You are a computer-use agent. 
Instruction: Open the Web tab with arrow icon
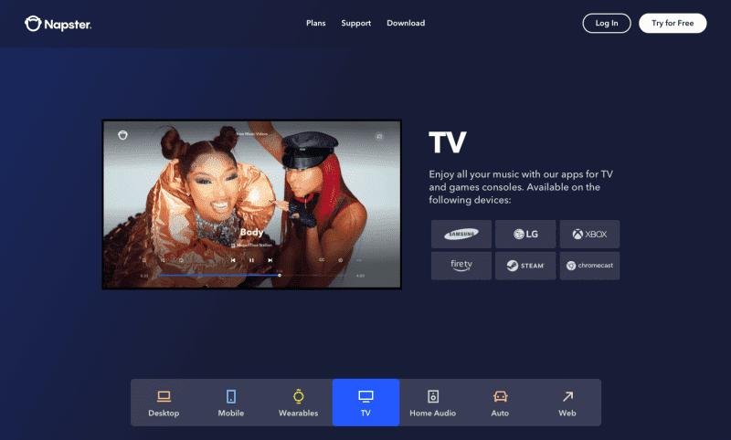point(567,403)
